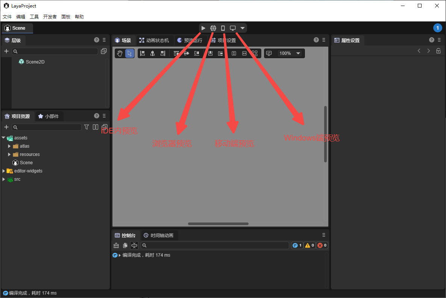Click the filter icon in project resources
Screen dimensions: 446x298
(86, 127)
